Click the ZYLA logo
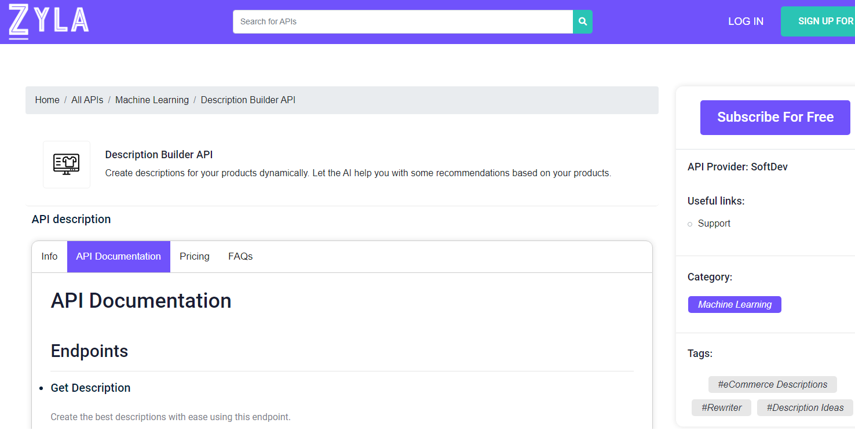This screenshot has height=430, width=855. pyautogui.click(x=49, y=21)
